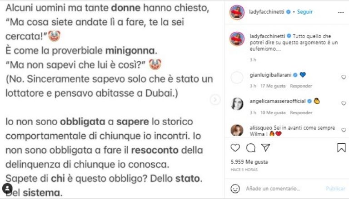Like angelicamasseraofficial's comment
This screenshot has height=199, width=349.
point(344,103)
